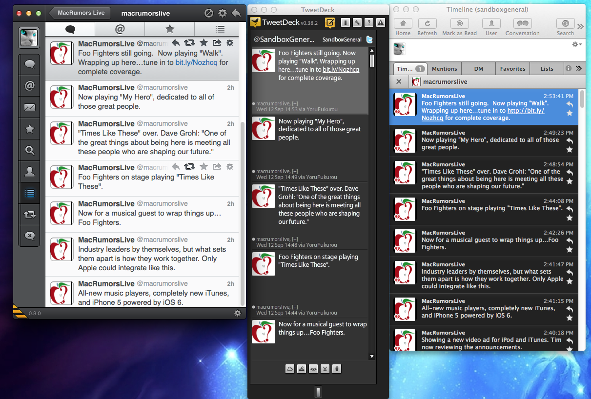
Task: Retweet "Foo Fighters on stage" tweet, left window
Action: tap(190, 167)
